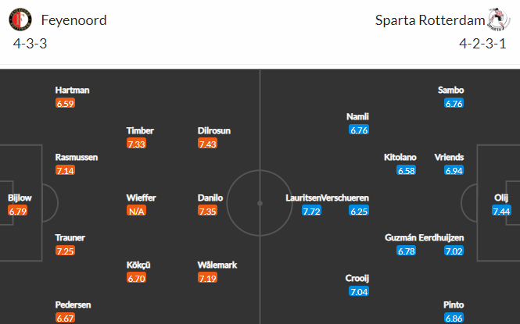This screenshot has height=324, width=520.
Task: Click Wieffer's N/A rating badge
Action: coord(136,211)
